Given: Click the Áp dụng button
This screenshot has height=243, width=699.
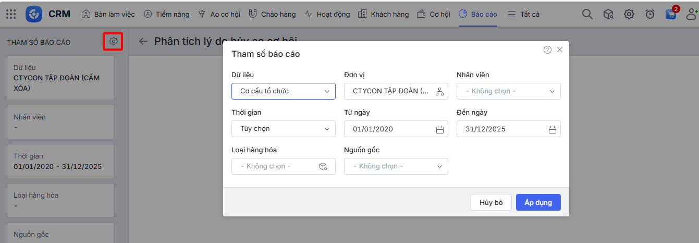Looking at the screenshot, I should [538, 202].
